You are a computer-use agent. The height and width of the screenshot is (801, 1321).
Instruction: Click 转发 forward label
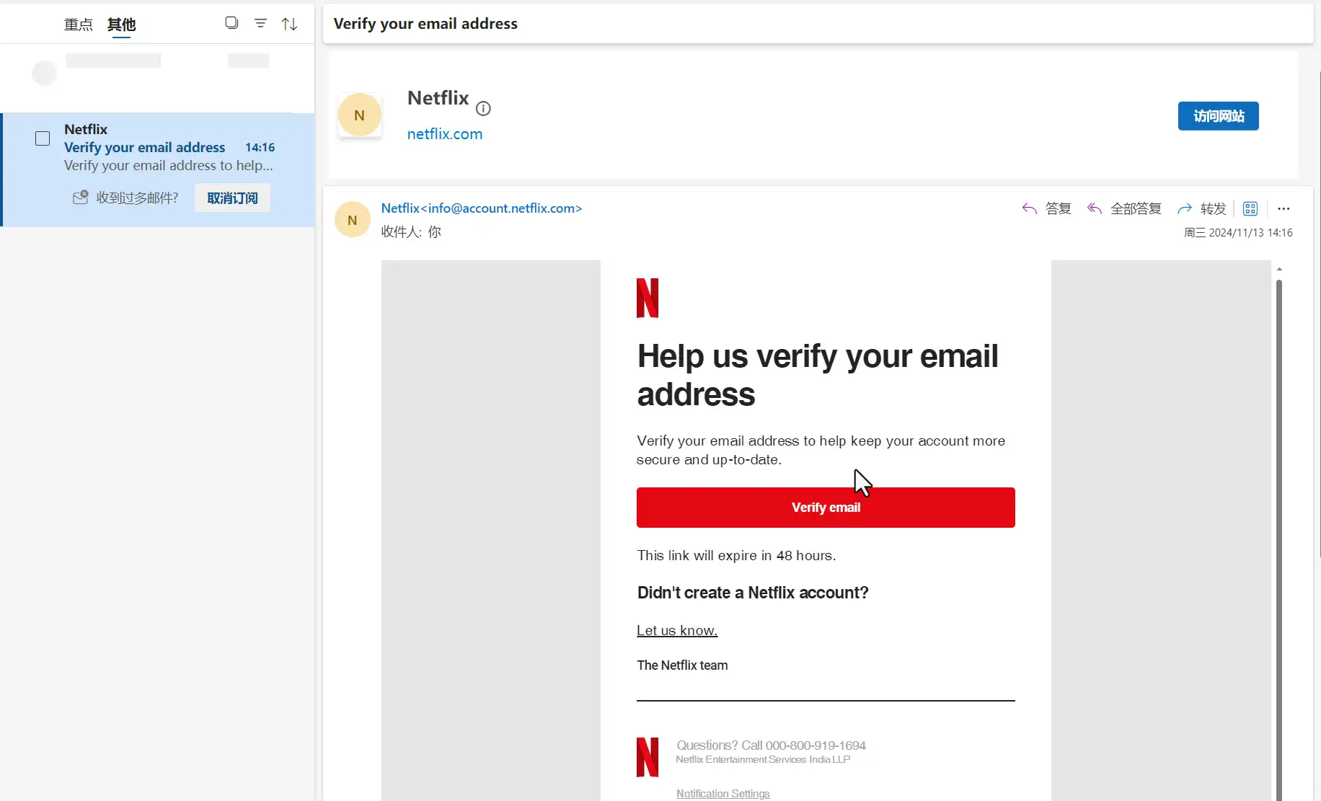point(1213,208)
